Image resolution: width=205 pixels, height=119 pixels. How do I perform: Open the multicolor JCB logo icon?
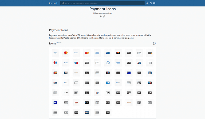[x=66, y=73]
